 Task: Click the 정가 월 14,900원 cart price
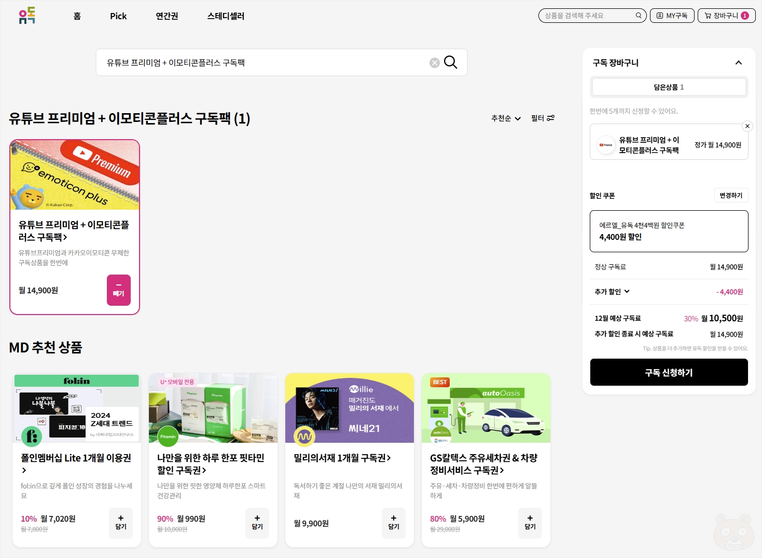pos(718,145)
